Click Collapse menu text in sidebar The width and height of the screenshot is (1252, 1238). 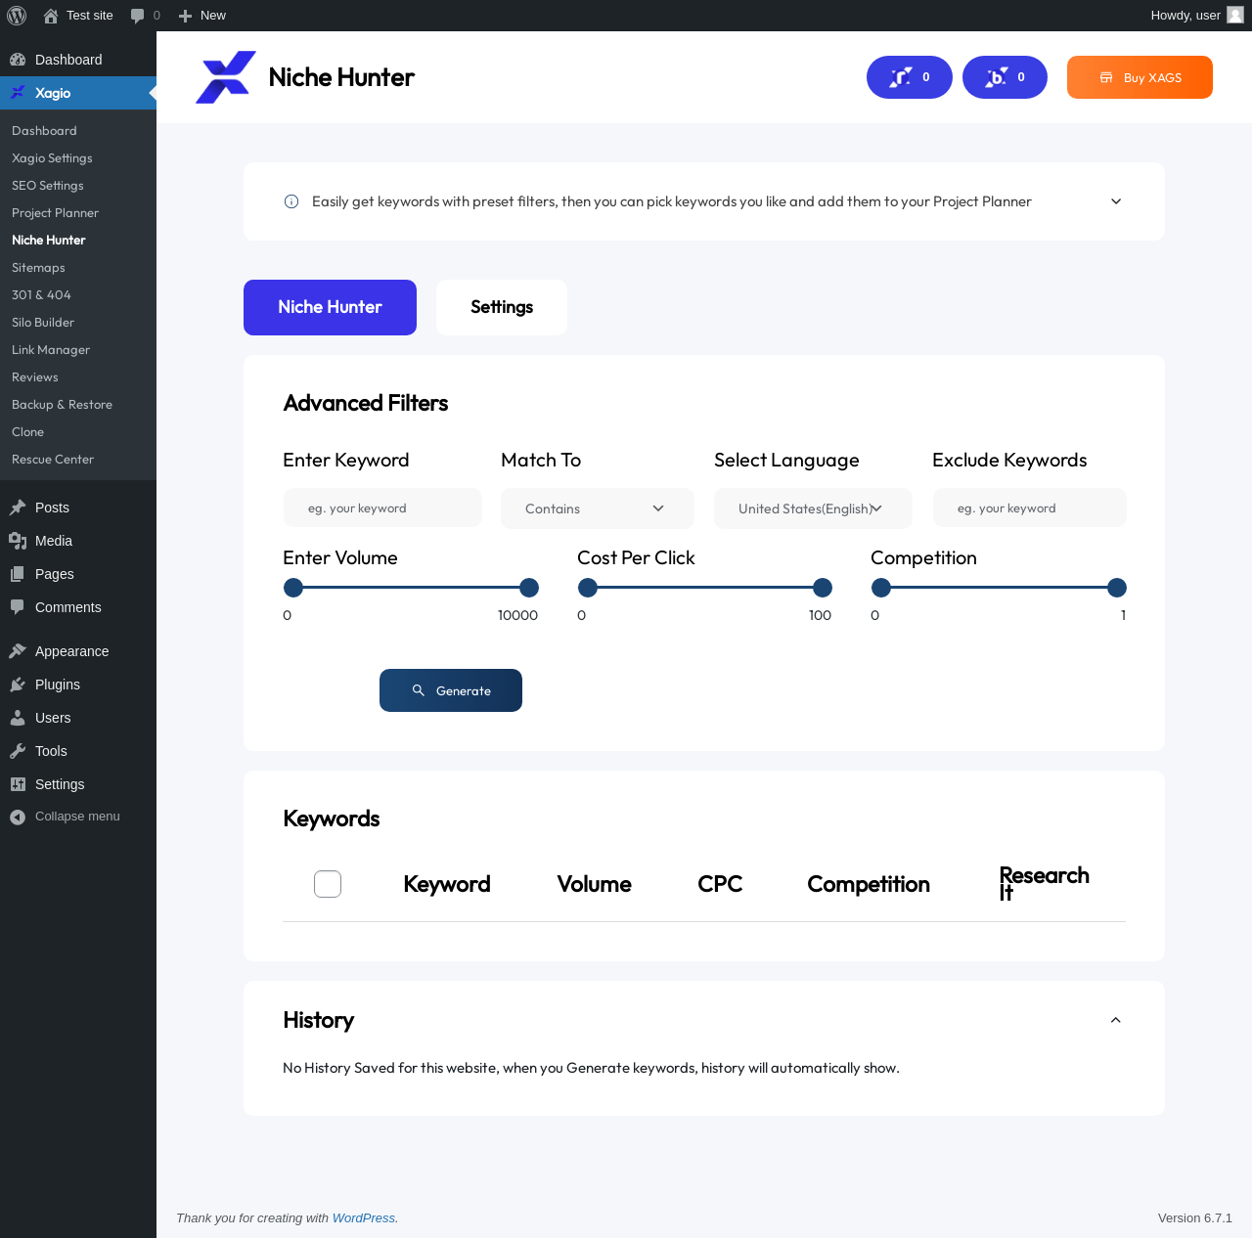(77, 817)
